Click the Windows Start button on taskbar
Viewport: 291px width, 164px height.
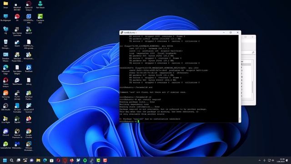(5, 160)
